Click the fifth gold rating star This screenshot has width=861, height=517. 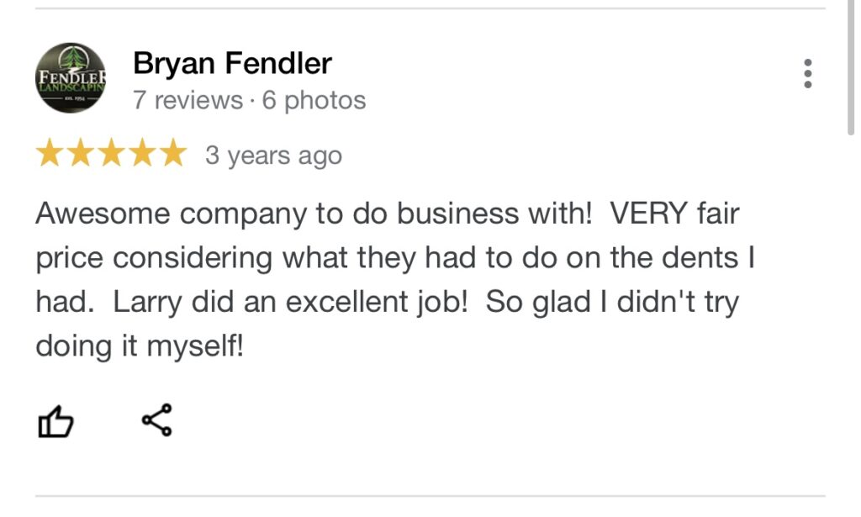pos(173,152)
